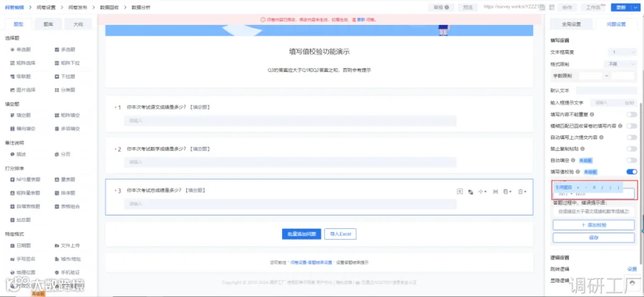The width and height of the screenshot is (644, 297).
Task: Insert a 横向填空 question
Action: point(23,129)
